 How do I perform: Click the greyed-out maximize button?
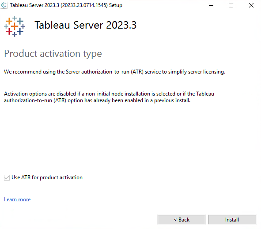pos(231,5)
